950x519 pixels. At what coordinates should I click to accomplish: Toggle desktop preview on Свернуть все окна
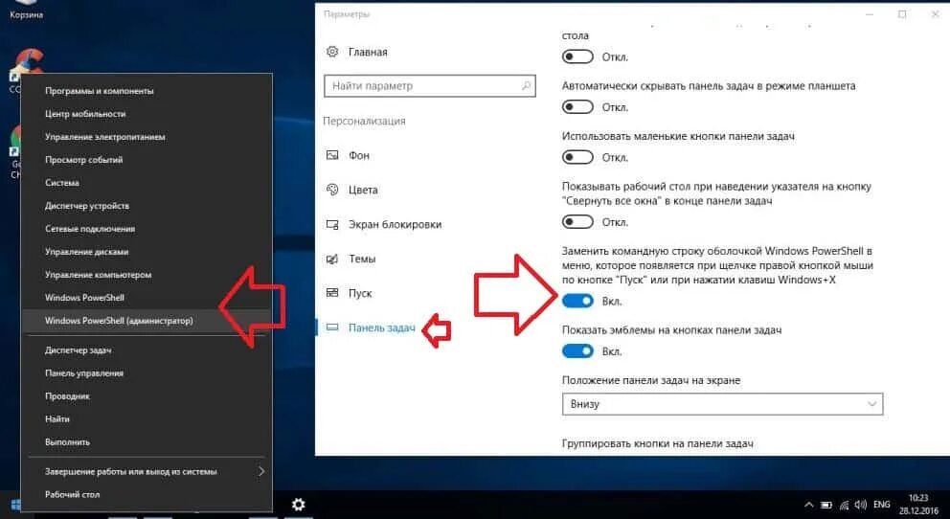tap(577, 222)
